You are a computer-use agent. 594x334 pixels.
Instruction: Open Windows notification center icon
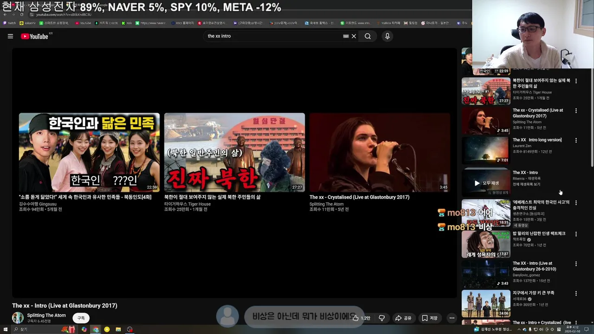pos(587,329)
